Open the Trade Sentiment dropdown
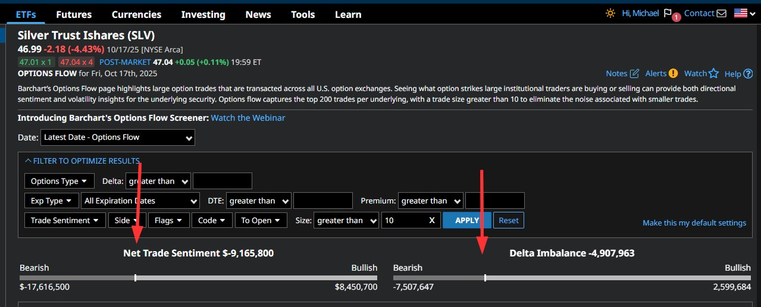761x307 pixels. (x=65, y=220)
